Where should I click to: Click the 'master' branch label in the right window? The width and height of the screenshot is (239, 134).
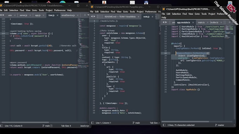[x=221, y=125]
